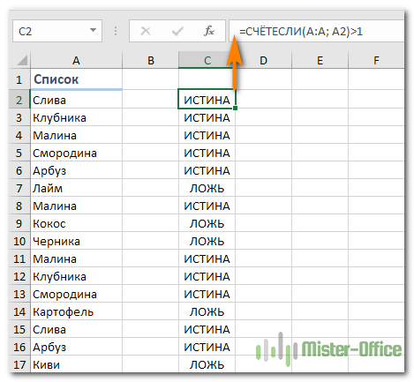Click the fill handle of cell C2
Screen dimensions: 414x382
[x=235, y=108]
